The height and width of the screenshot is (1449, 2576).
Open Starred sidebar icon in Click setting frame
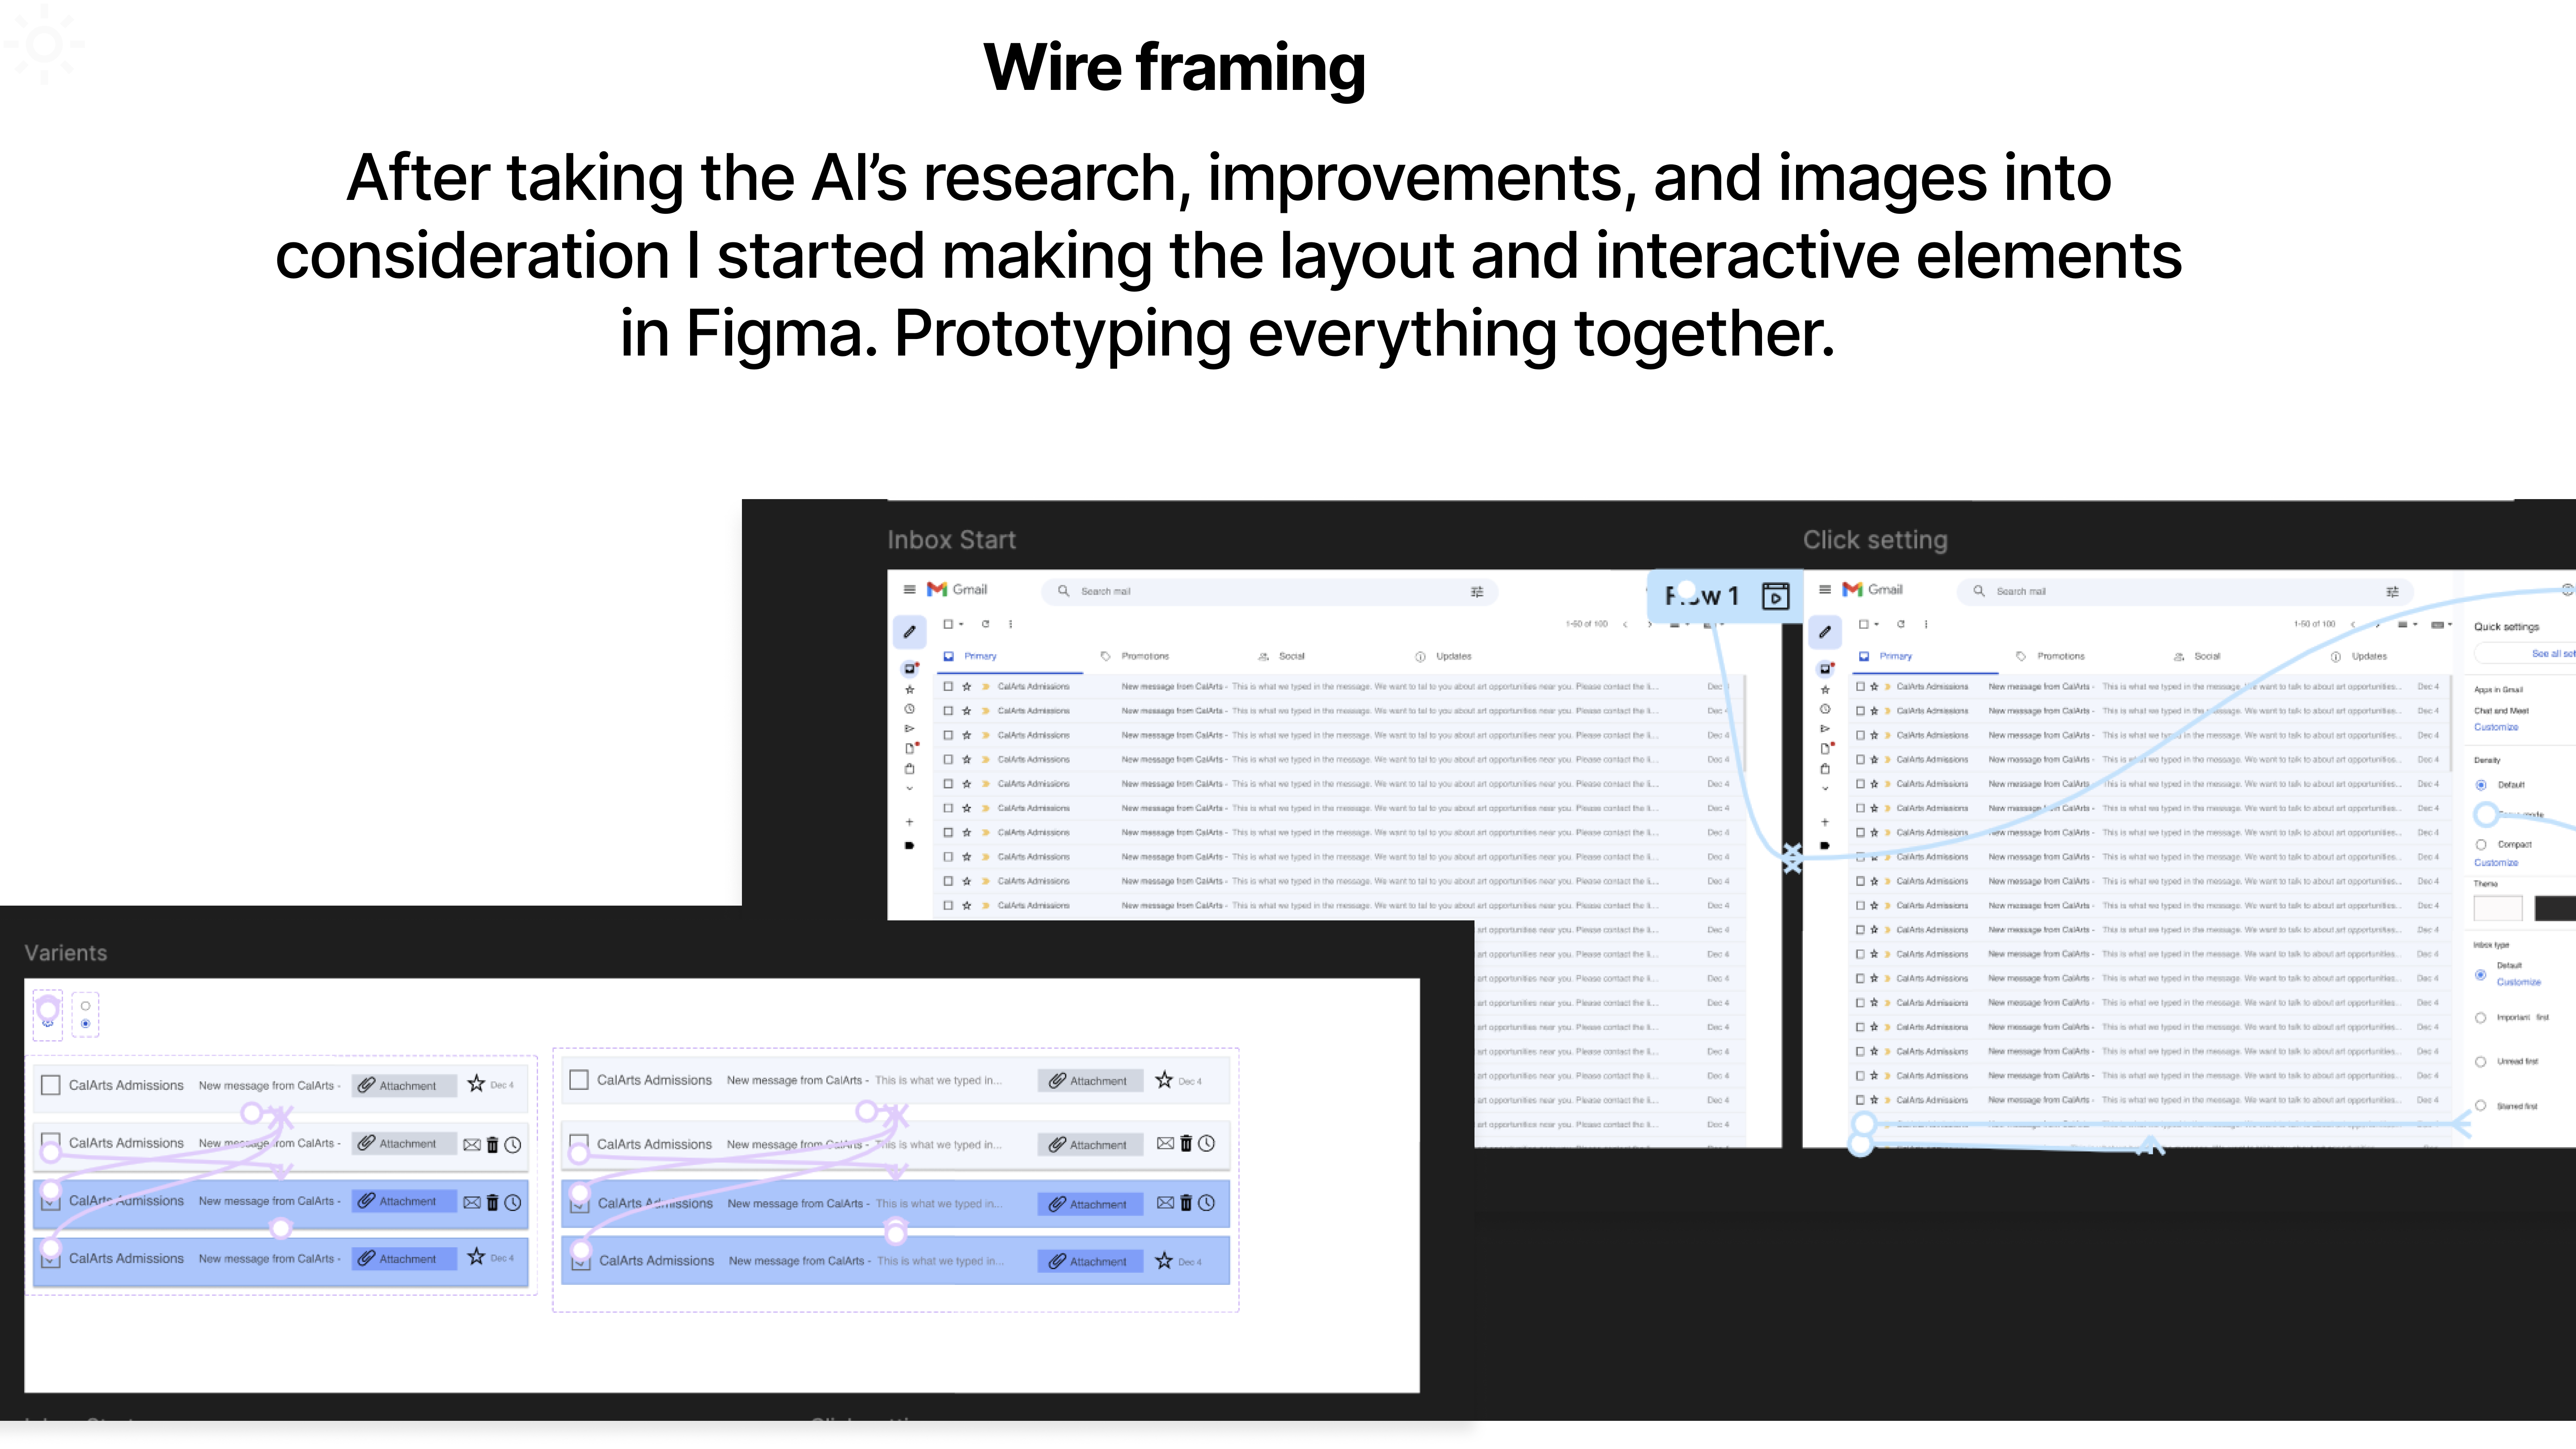1824,689
